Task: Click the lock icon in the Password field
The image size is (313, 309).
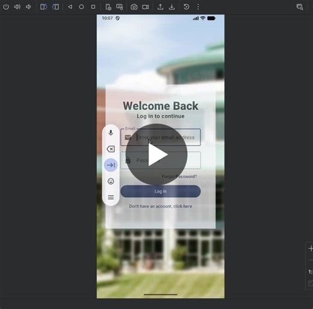Action: (128, 160)
